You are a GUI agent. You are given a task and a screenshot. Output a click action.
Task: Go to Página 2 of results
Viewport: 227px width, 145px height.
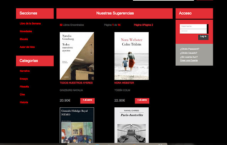click(x=148, y=25)
